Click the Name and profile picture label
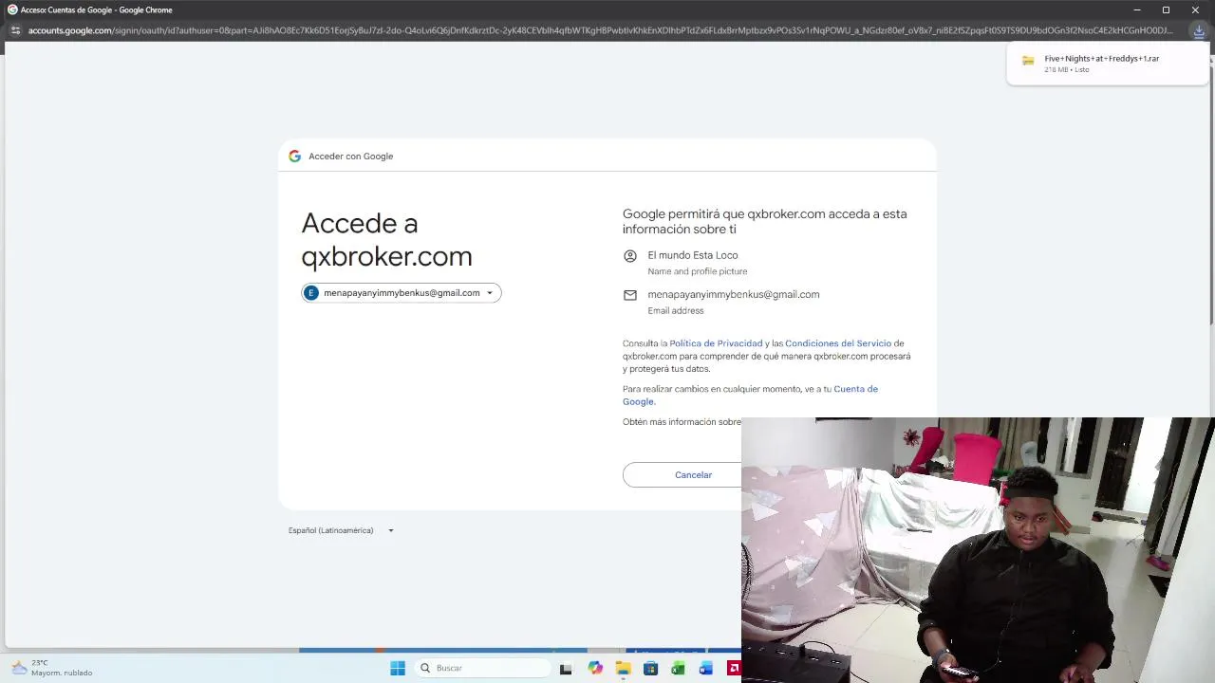The height and width of the screenshot is (683, 1215). point(698,271)
